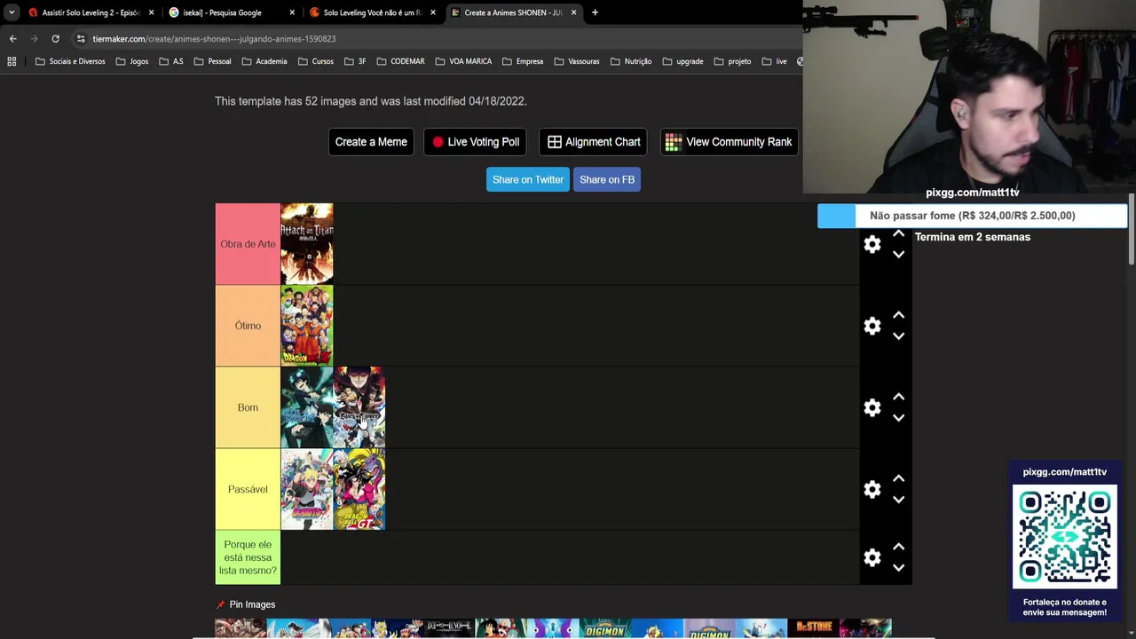Move Obra de Arte tier up with arrow

898,233
